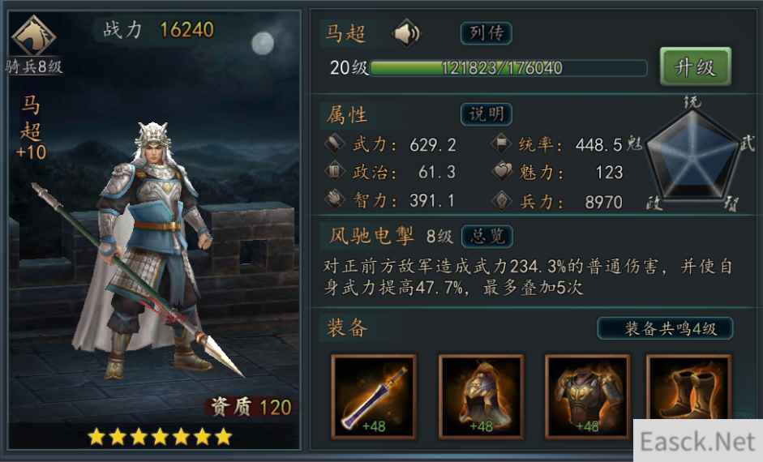Open the 列传 biography button
The width and height of the screenshot is (763, 462).
pos(486,33)
